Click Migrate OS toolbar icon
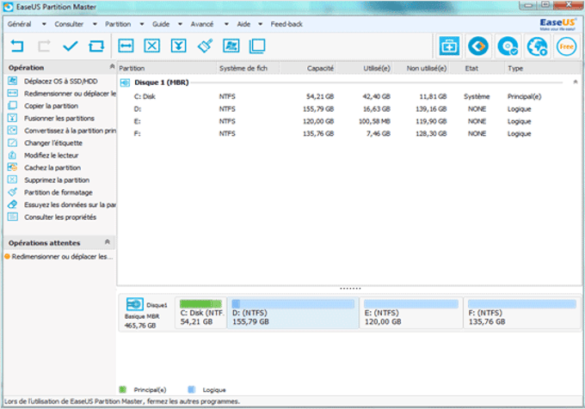585x409 pixels. [x=231, y=46]
